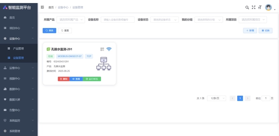The height and width of the screenshot is (136, 279).
Task: Toggle fullscreen mode icon in header
Action: pos(254,7)
